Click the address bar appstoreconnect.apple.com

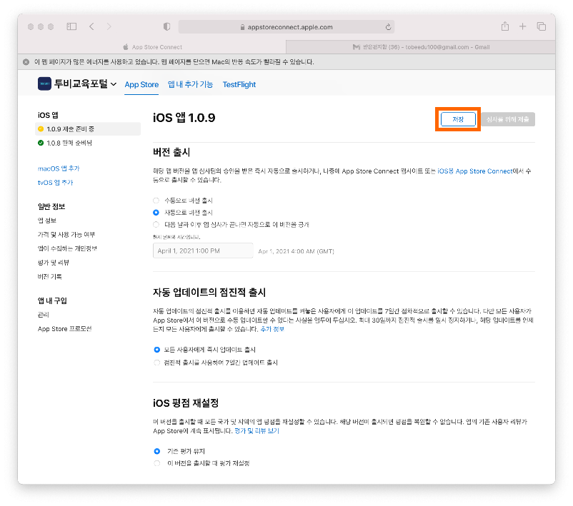coord(286,27)
